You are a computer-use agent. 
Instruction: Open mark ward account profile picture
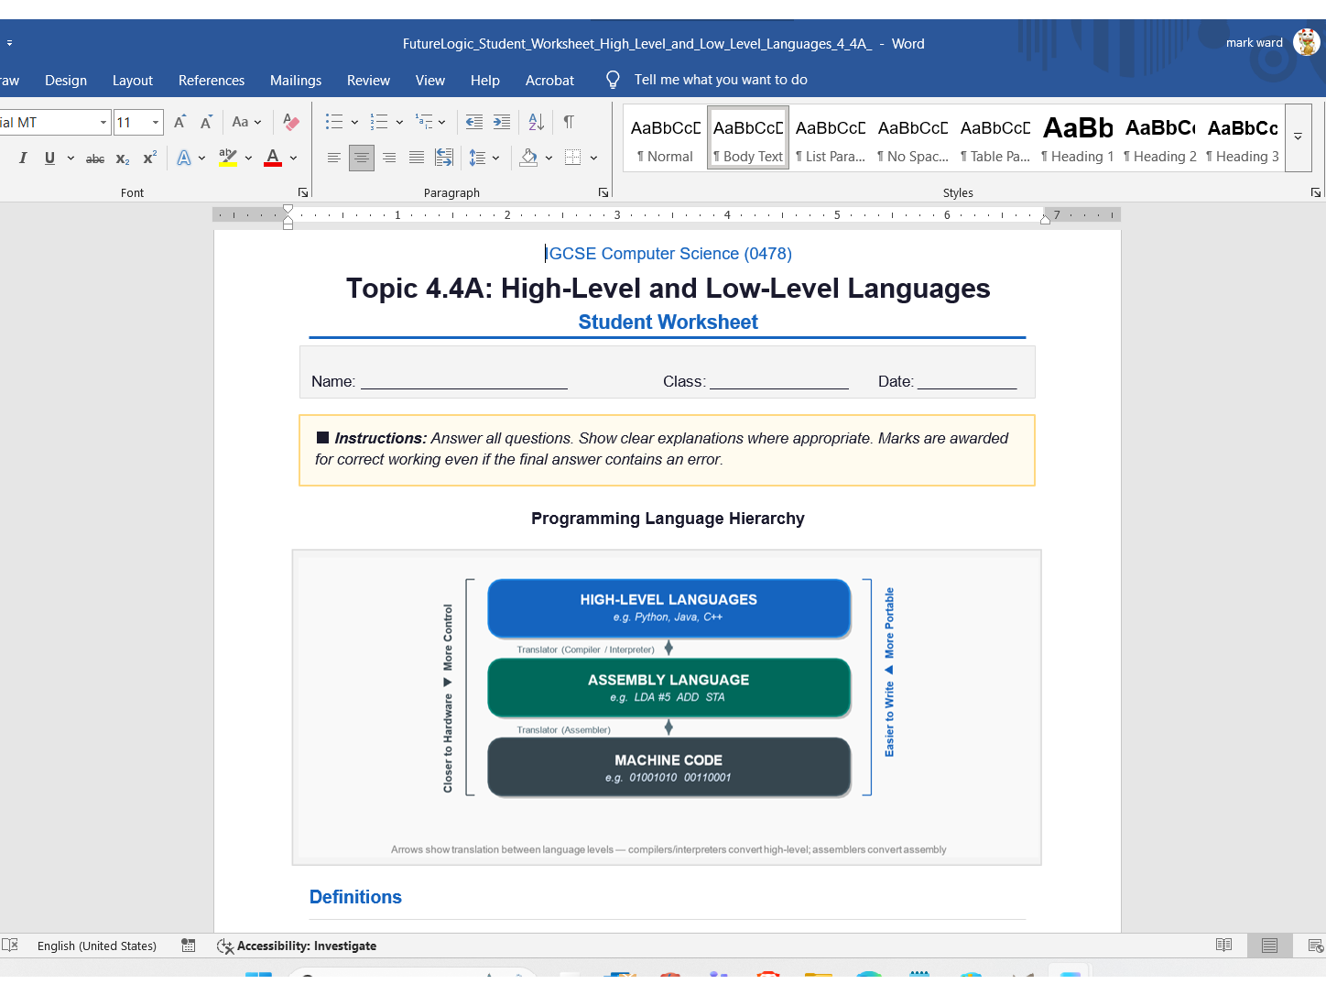point(1307,42)
